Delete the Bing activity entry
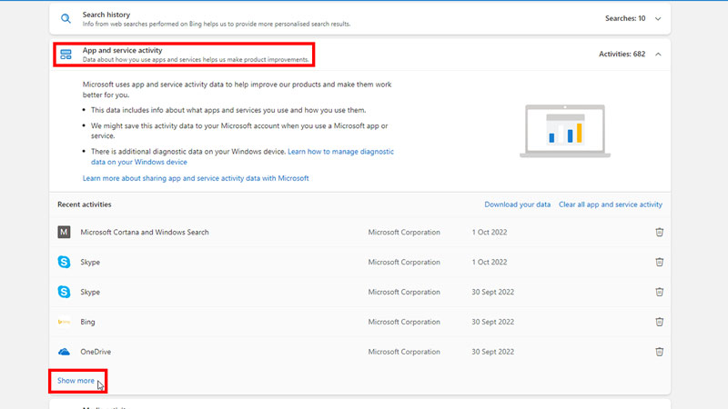Screen dimensions: 728x409 pos(659,322)
